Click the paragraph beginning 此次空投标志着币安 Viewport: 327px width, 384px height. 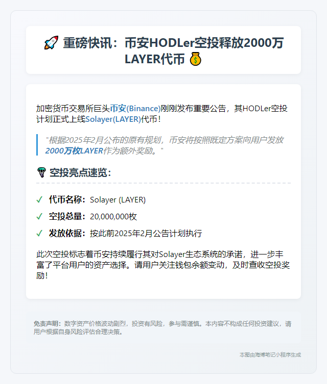click(163, 265)
